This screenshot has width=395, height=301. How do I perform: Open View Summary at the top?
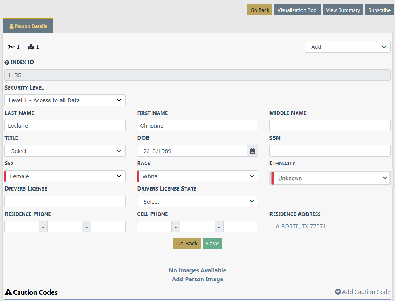pos(343,10)
